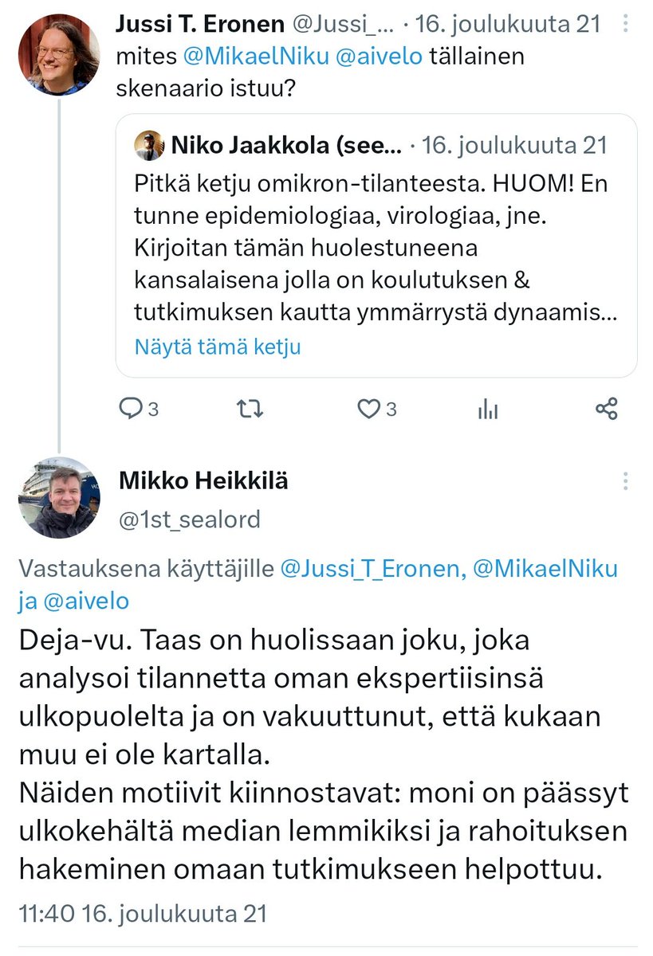The width and height of the screenshot is (653, 956).
Task: Click the 11:40 16. joulukuuta 21 timestamp
Action: [142, 913]
